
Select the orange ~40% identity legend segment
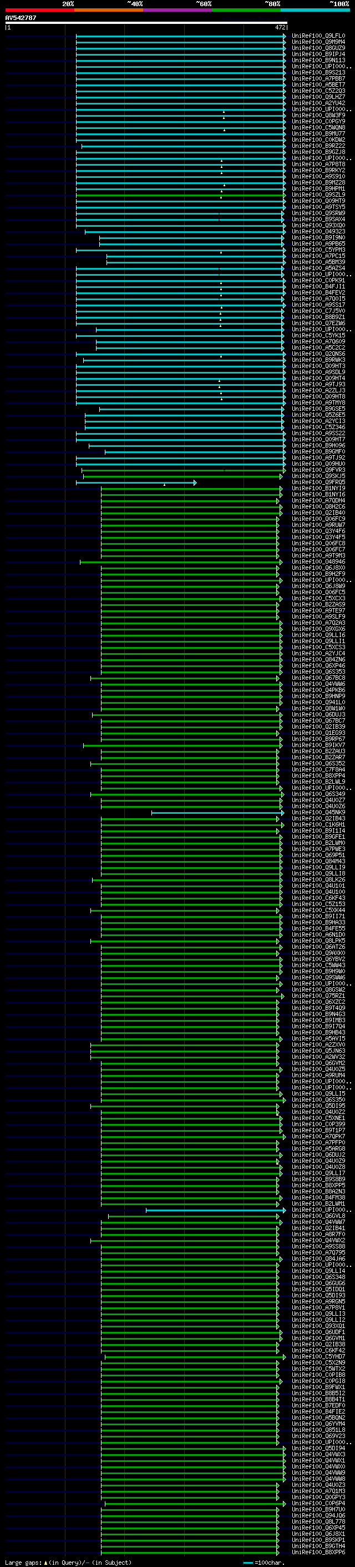109,10
